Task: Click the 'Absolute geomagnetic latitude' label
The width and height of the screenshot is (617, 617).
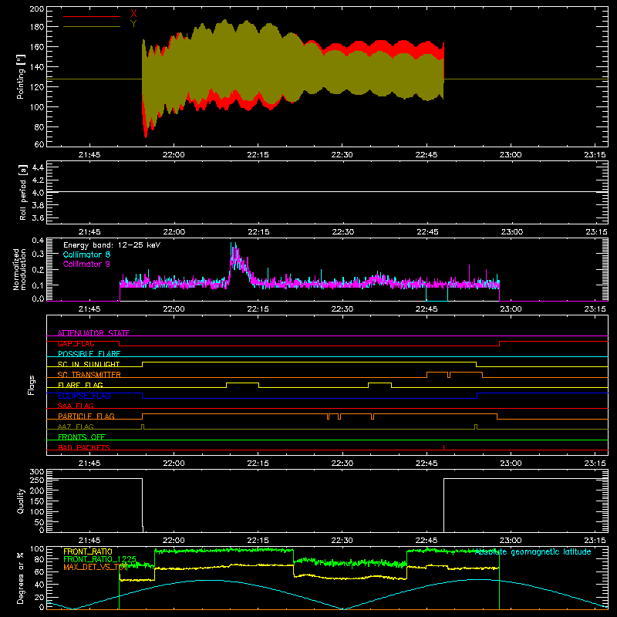Action: click(533, 551)
